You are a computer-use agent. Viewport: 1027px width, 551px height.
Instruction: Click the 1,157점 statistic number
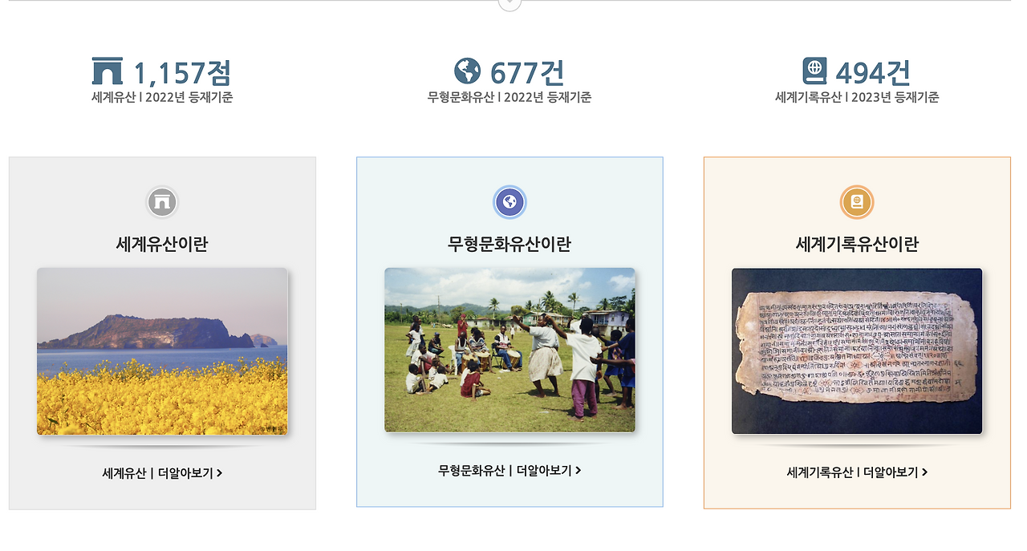[182, 73]
